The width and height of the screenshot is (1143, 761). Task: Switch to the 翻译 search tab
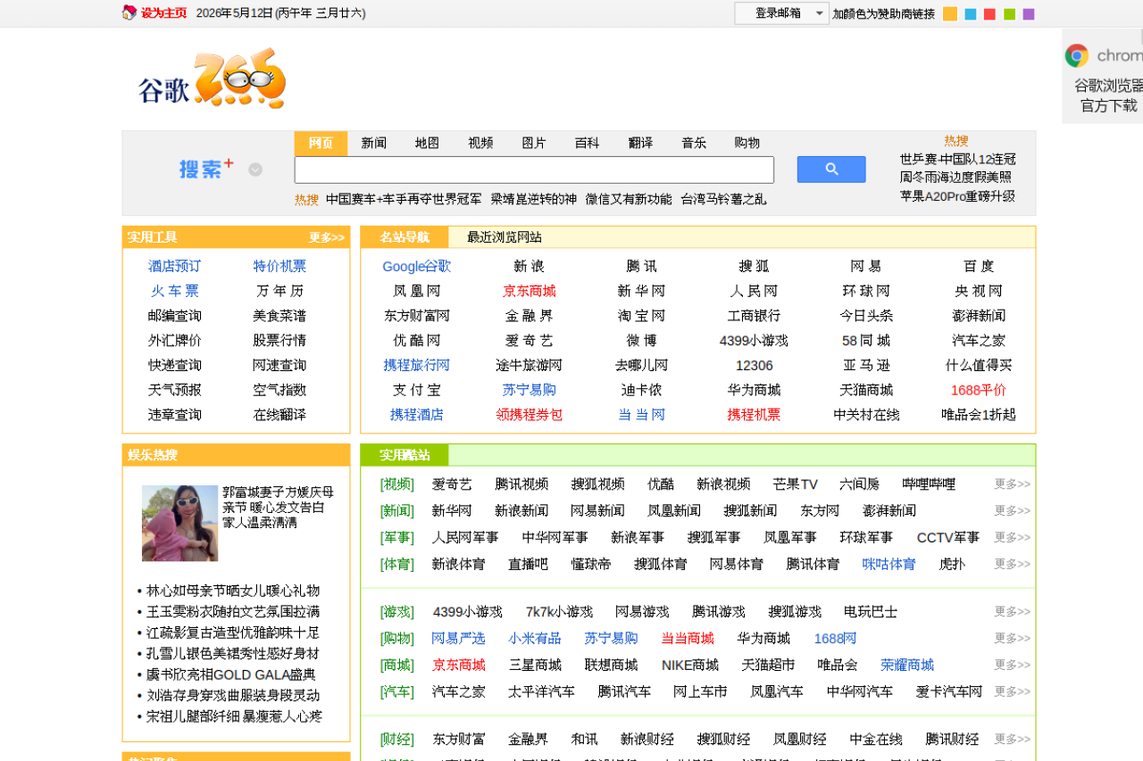[640, 143]
